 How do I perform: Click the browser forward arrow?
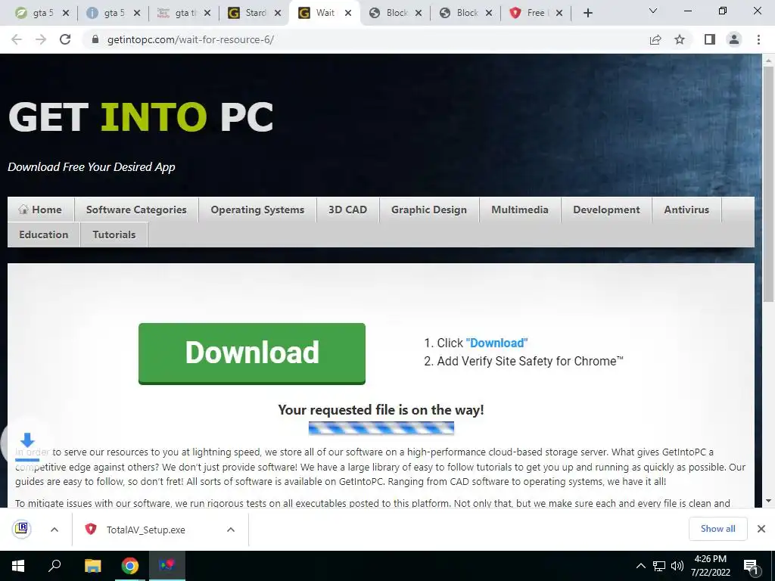pyautogui.click(x=41, y=39)
